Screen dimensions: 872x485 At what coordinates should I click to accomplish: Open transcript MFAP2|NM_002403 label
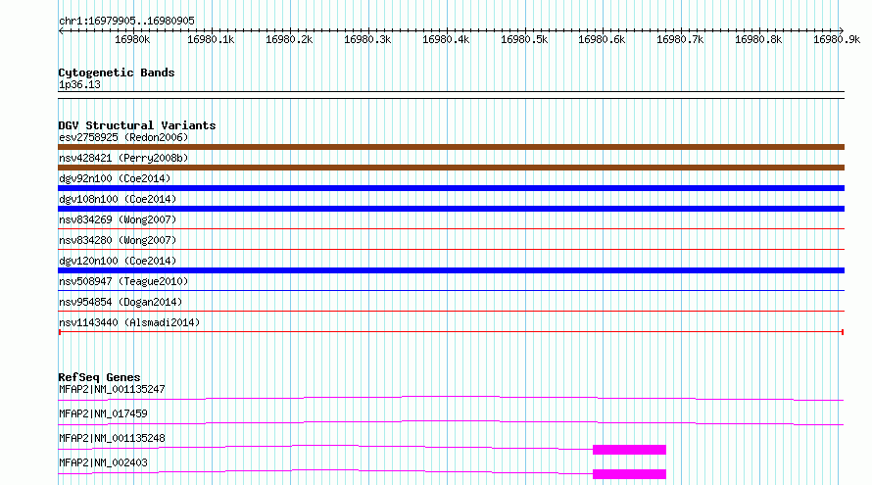[x=103, y=462]
